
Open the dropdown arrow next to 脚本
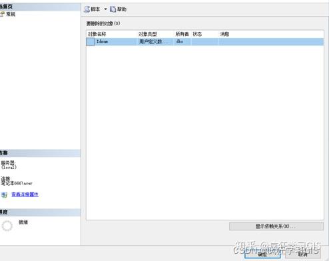105,9
